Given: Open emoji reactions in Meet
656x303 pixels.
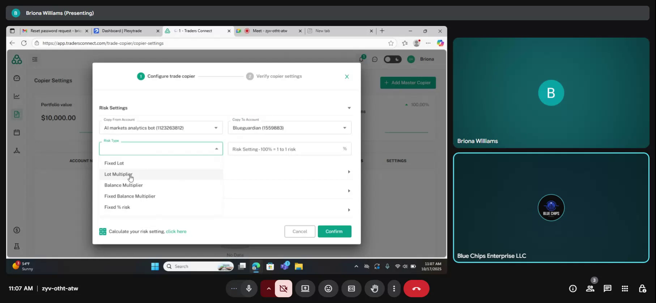Looking at the screenshot, I should click(x=328, y=289).
